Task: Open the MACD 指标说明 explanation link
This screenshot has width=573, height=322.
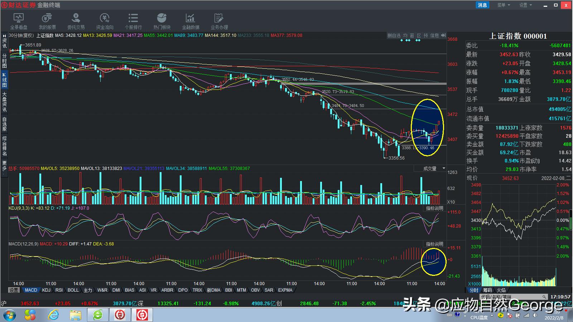Action: pos(433,244)
